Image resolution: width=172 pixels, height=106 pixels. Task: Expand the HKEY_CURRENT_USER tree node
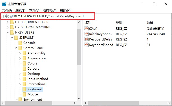point(7,22)
